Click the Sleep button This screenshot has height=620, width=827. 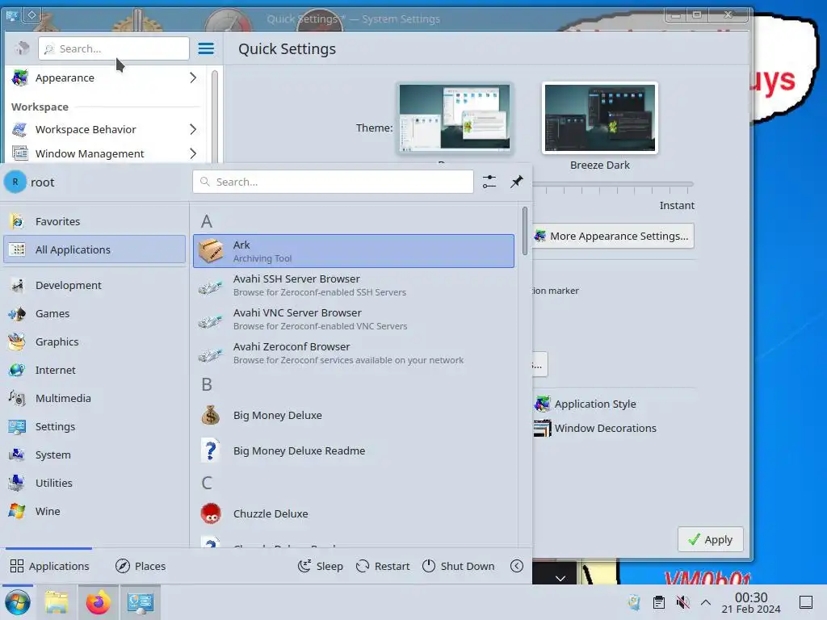coord(320,566)
